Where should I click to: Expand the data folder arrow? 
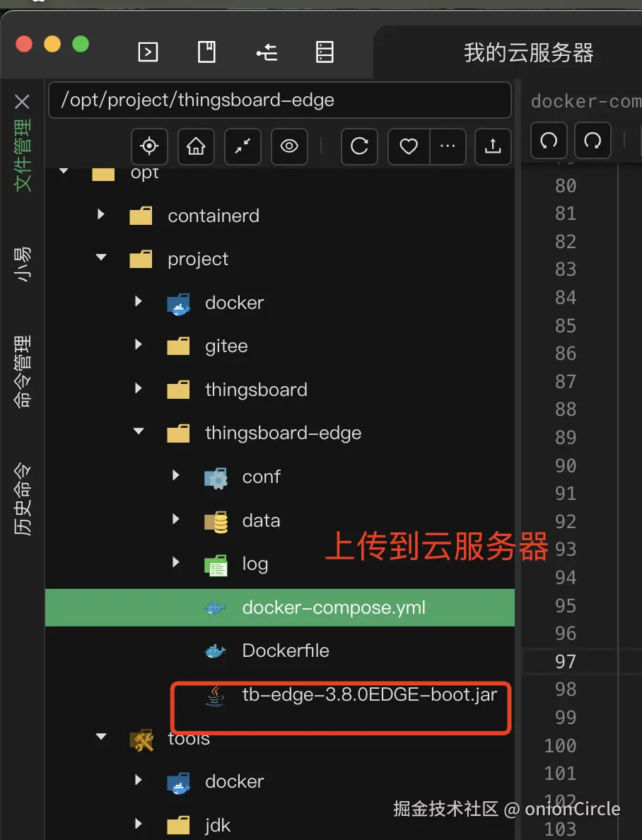(176, 518)
